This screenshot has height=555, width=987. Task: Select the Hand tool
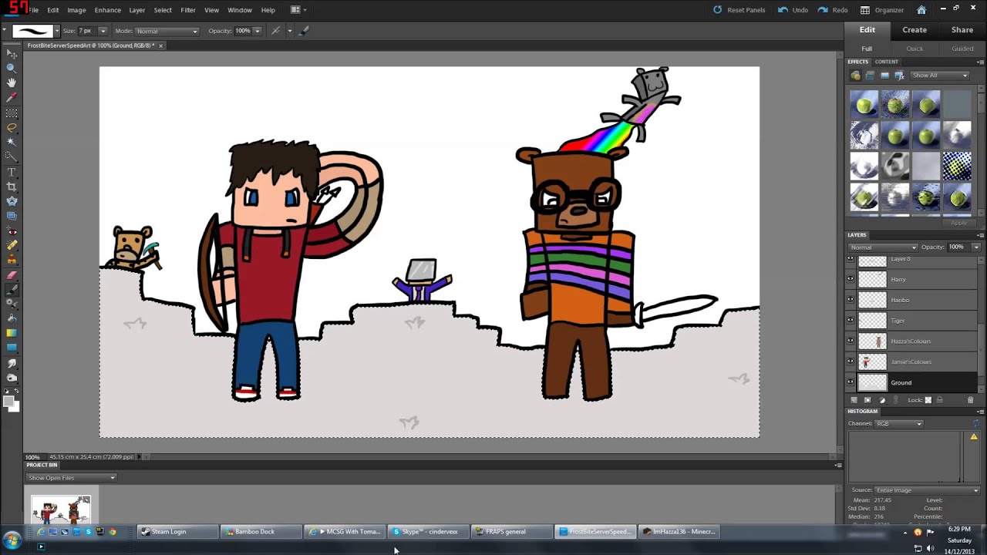coord(12,82)
